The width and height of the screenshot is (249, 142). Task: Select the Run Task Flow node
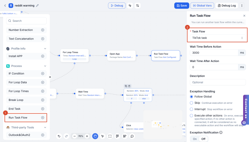click(166, 56)
